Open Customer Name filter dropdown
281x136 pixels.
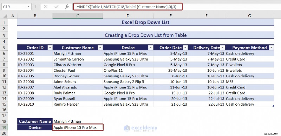[100, 48]
